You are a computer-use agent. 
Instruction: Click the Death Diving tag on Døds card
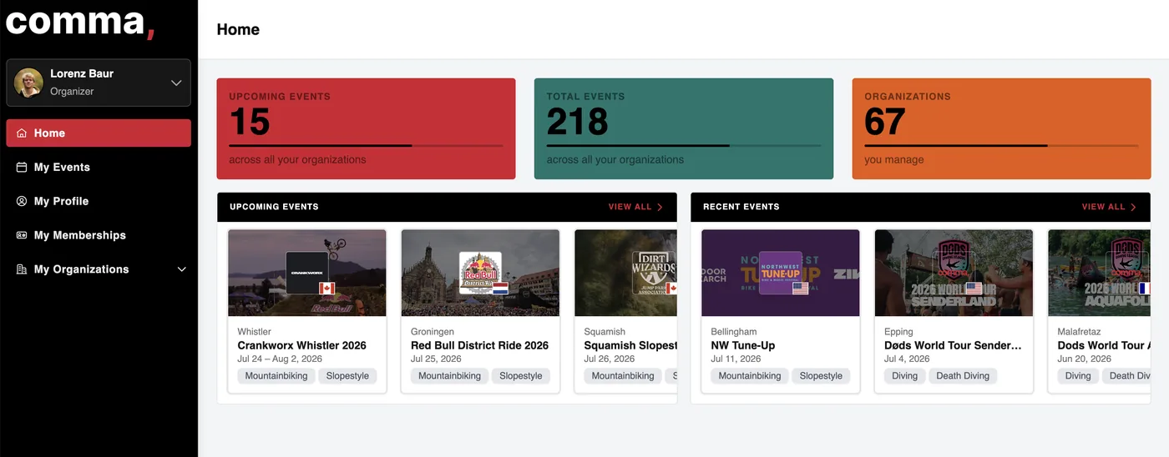pos(963,376)
